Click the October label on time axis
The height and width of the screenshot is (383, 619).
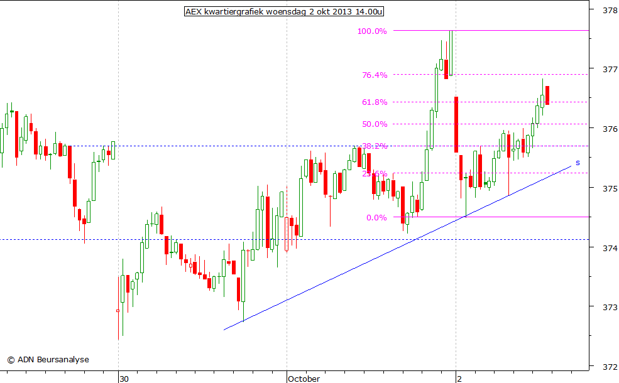click(304, 379)
